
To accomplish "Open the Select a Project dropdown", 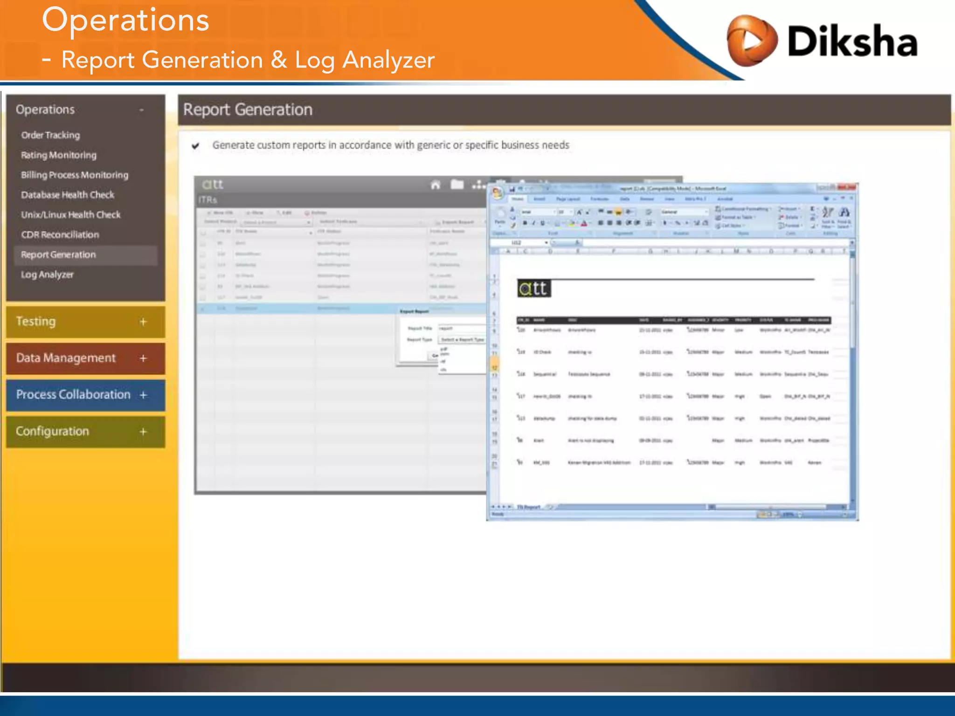I will 277,222.
